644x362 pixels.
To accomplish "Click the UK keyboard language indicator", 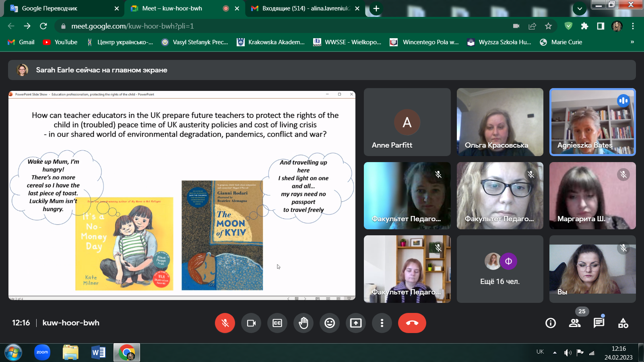I will 540,352.
